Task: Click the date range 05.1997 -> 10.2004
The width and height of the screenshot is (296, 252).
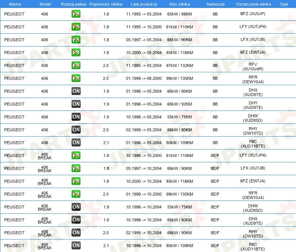Action: [x=144, y=168]
